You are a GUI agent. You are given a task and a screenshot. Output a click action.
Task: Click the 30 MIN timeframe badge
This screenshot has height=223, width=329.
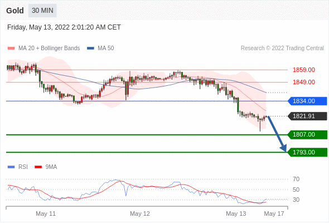click(42, 11)
